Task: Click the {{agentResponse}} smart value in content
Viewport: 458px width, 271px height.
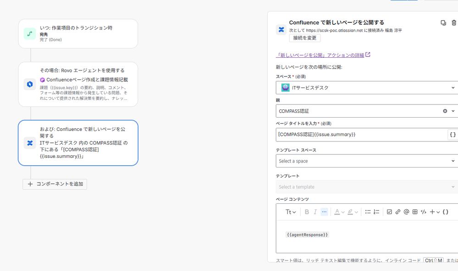Action: coord(307,235)
